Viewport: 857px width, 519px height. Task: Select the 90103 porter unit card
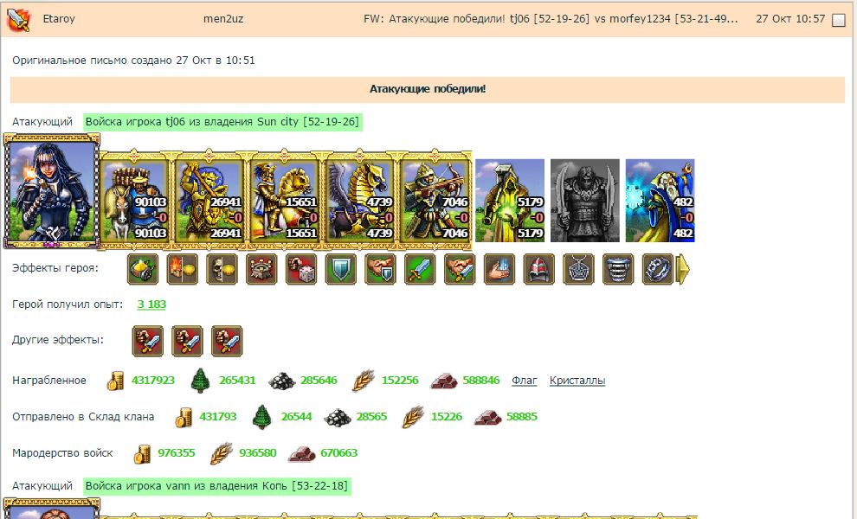coord(136,201)
